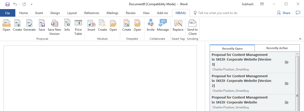The height and width of the screenshot is (111, 304).
Task: Open Customize Quick Access Toolbar dropdown
Action: [32, 4]
